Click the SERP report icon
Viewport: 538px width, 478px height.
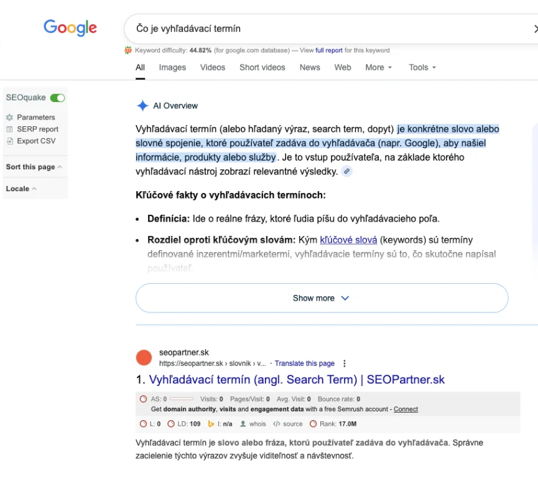click(x=9, y=129)
